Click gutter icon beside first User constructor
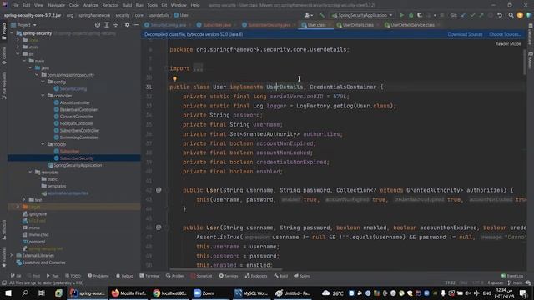 click(x=159, y=190)
